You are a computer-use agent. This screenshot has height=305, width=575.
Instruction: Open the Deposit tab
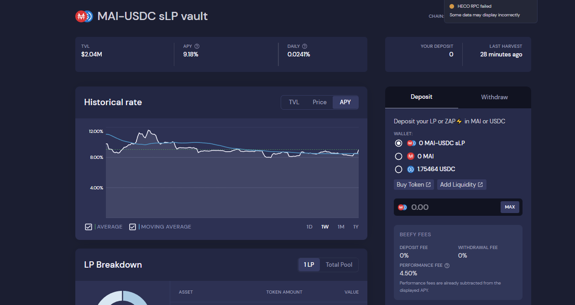click(422, 97)
